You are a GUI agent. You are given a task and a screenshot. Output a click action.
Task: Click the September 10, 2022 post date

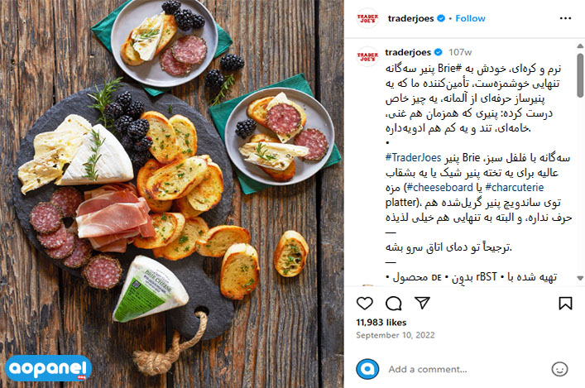click(x=395, y=335)
